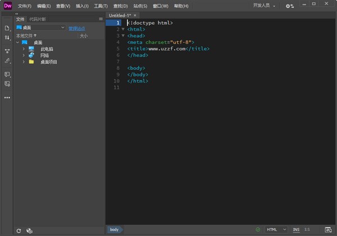The height and width of the screenshot is (236, 337).
Task: Click the Remove Comment icon in sidebar
Action: coord(7,84)
